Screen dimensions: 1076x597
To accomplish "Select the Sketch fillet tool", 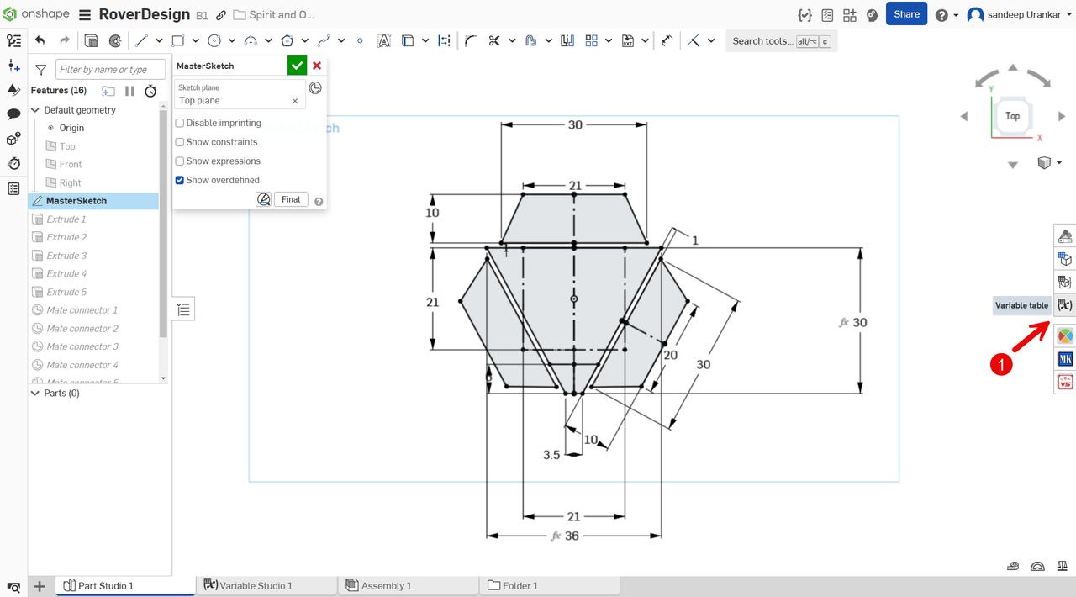I will pyautogui.click(x=468, y=40).
